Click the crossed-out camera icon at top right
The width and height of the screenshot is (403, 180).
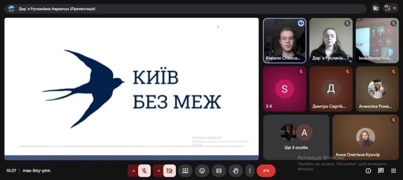coord(375,8)
